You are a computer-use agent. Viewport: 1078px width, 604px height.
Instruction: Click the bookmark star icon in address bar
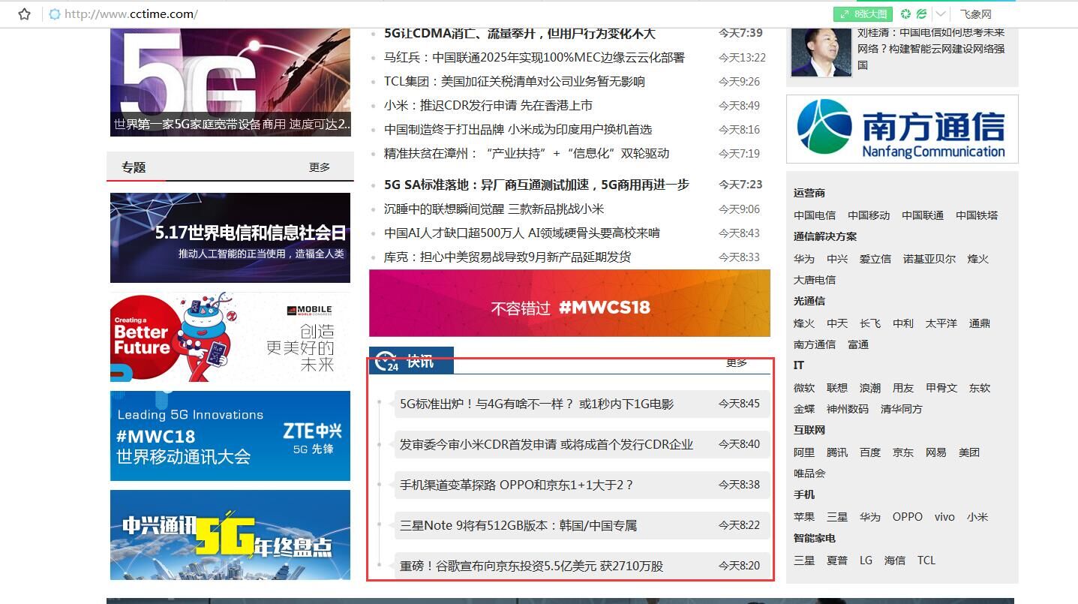coord(24,14)
